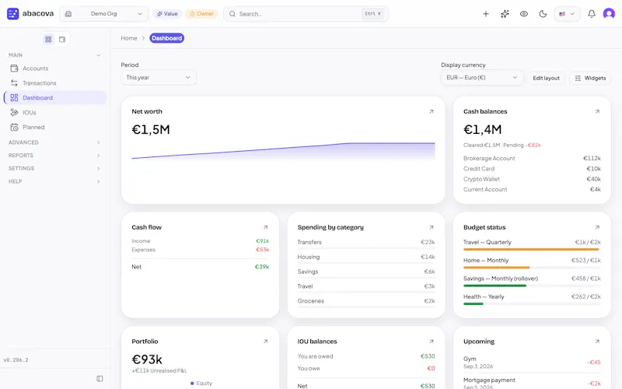
Task: Open IOU balances widget arrow
Action: click(x=432, y=342)
